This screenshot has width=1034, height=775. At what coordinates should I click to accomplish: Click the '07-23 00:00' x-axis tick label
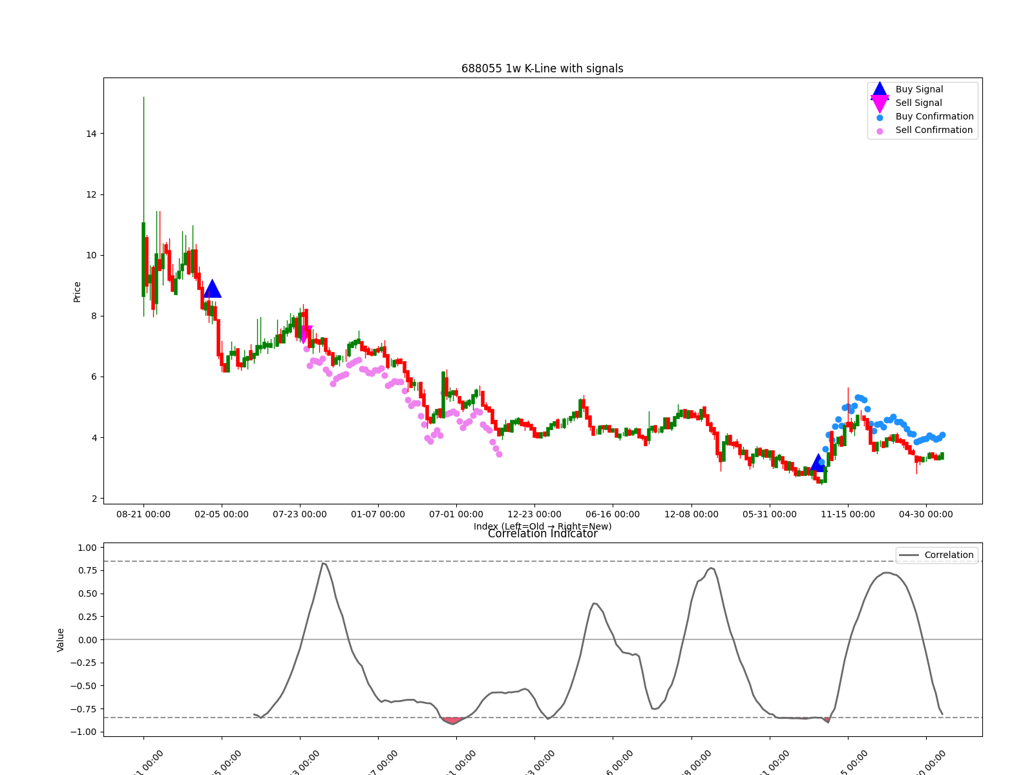tap(300, 514)
